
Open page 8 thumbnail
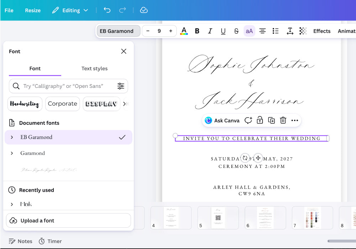[347, 218]
